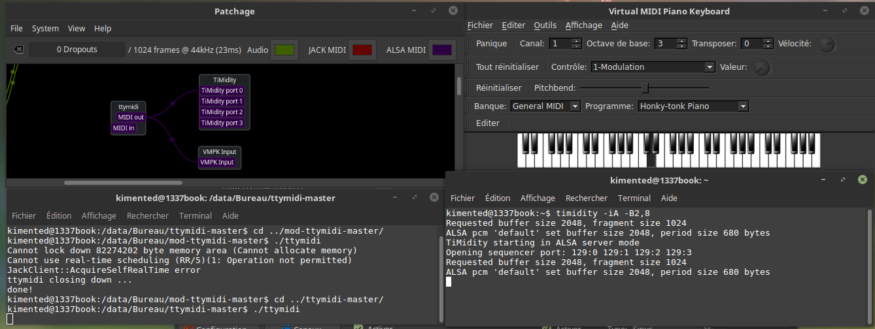Click the Pitchbend slider handle

point(645,87)
